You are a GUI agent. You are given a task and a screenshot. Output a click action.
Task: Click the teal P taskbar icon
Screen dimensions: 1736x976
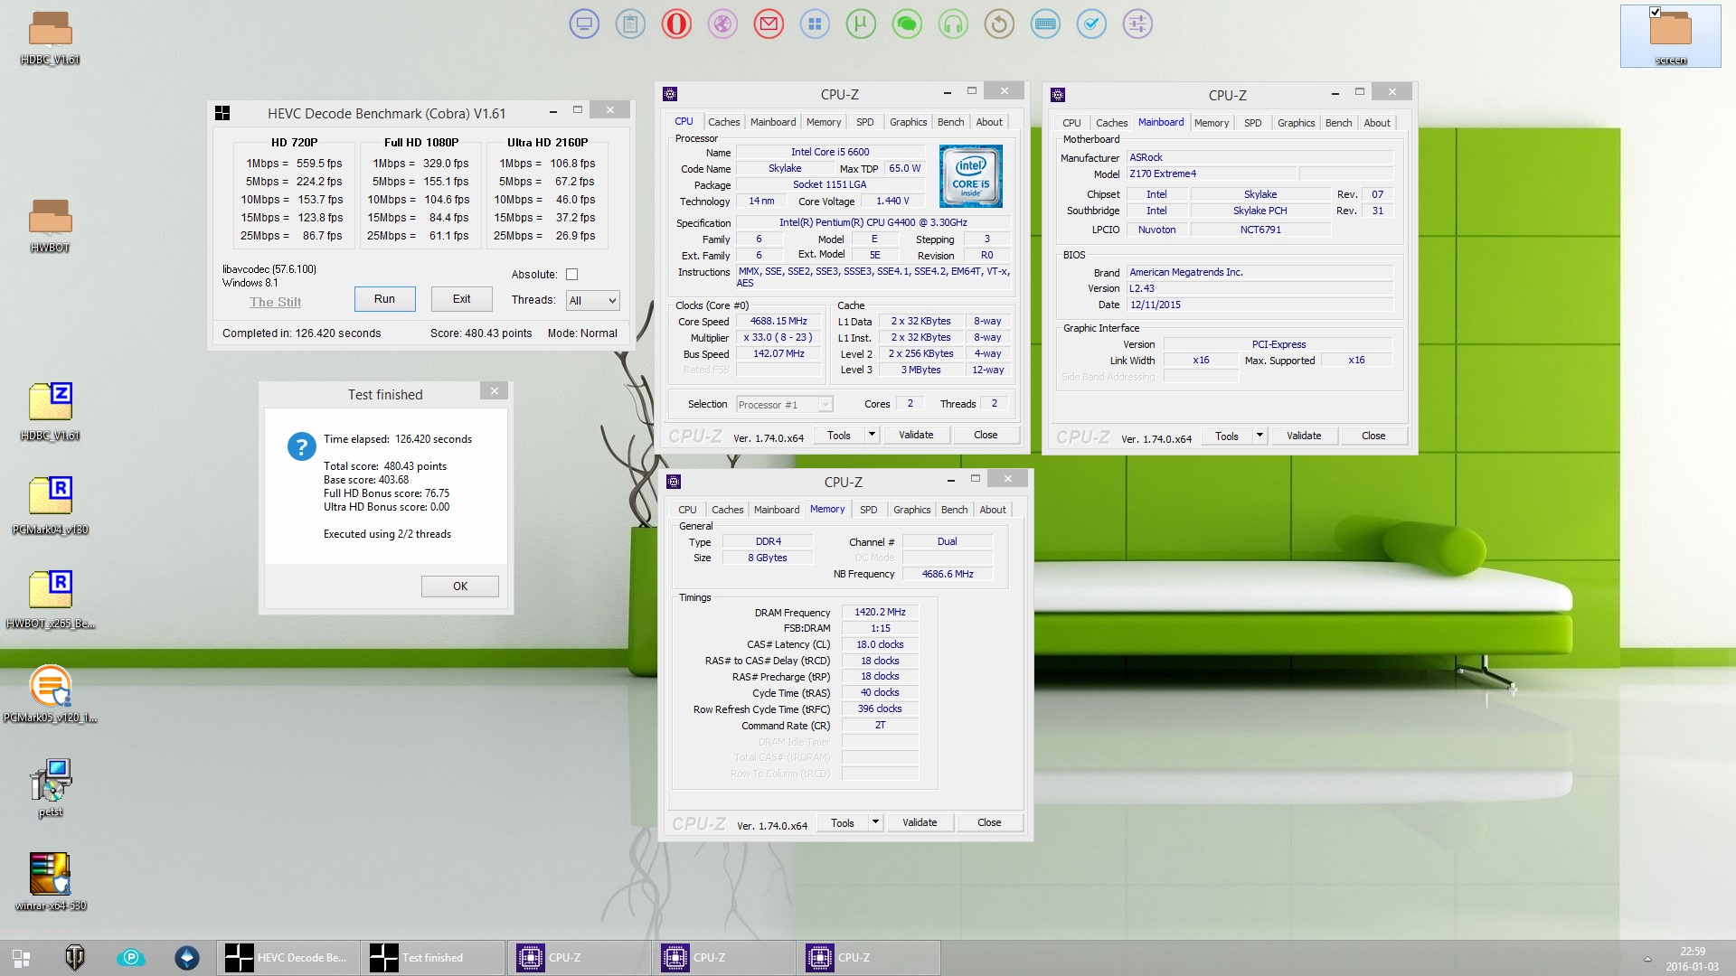131,958
